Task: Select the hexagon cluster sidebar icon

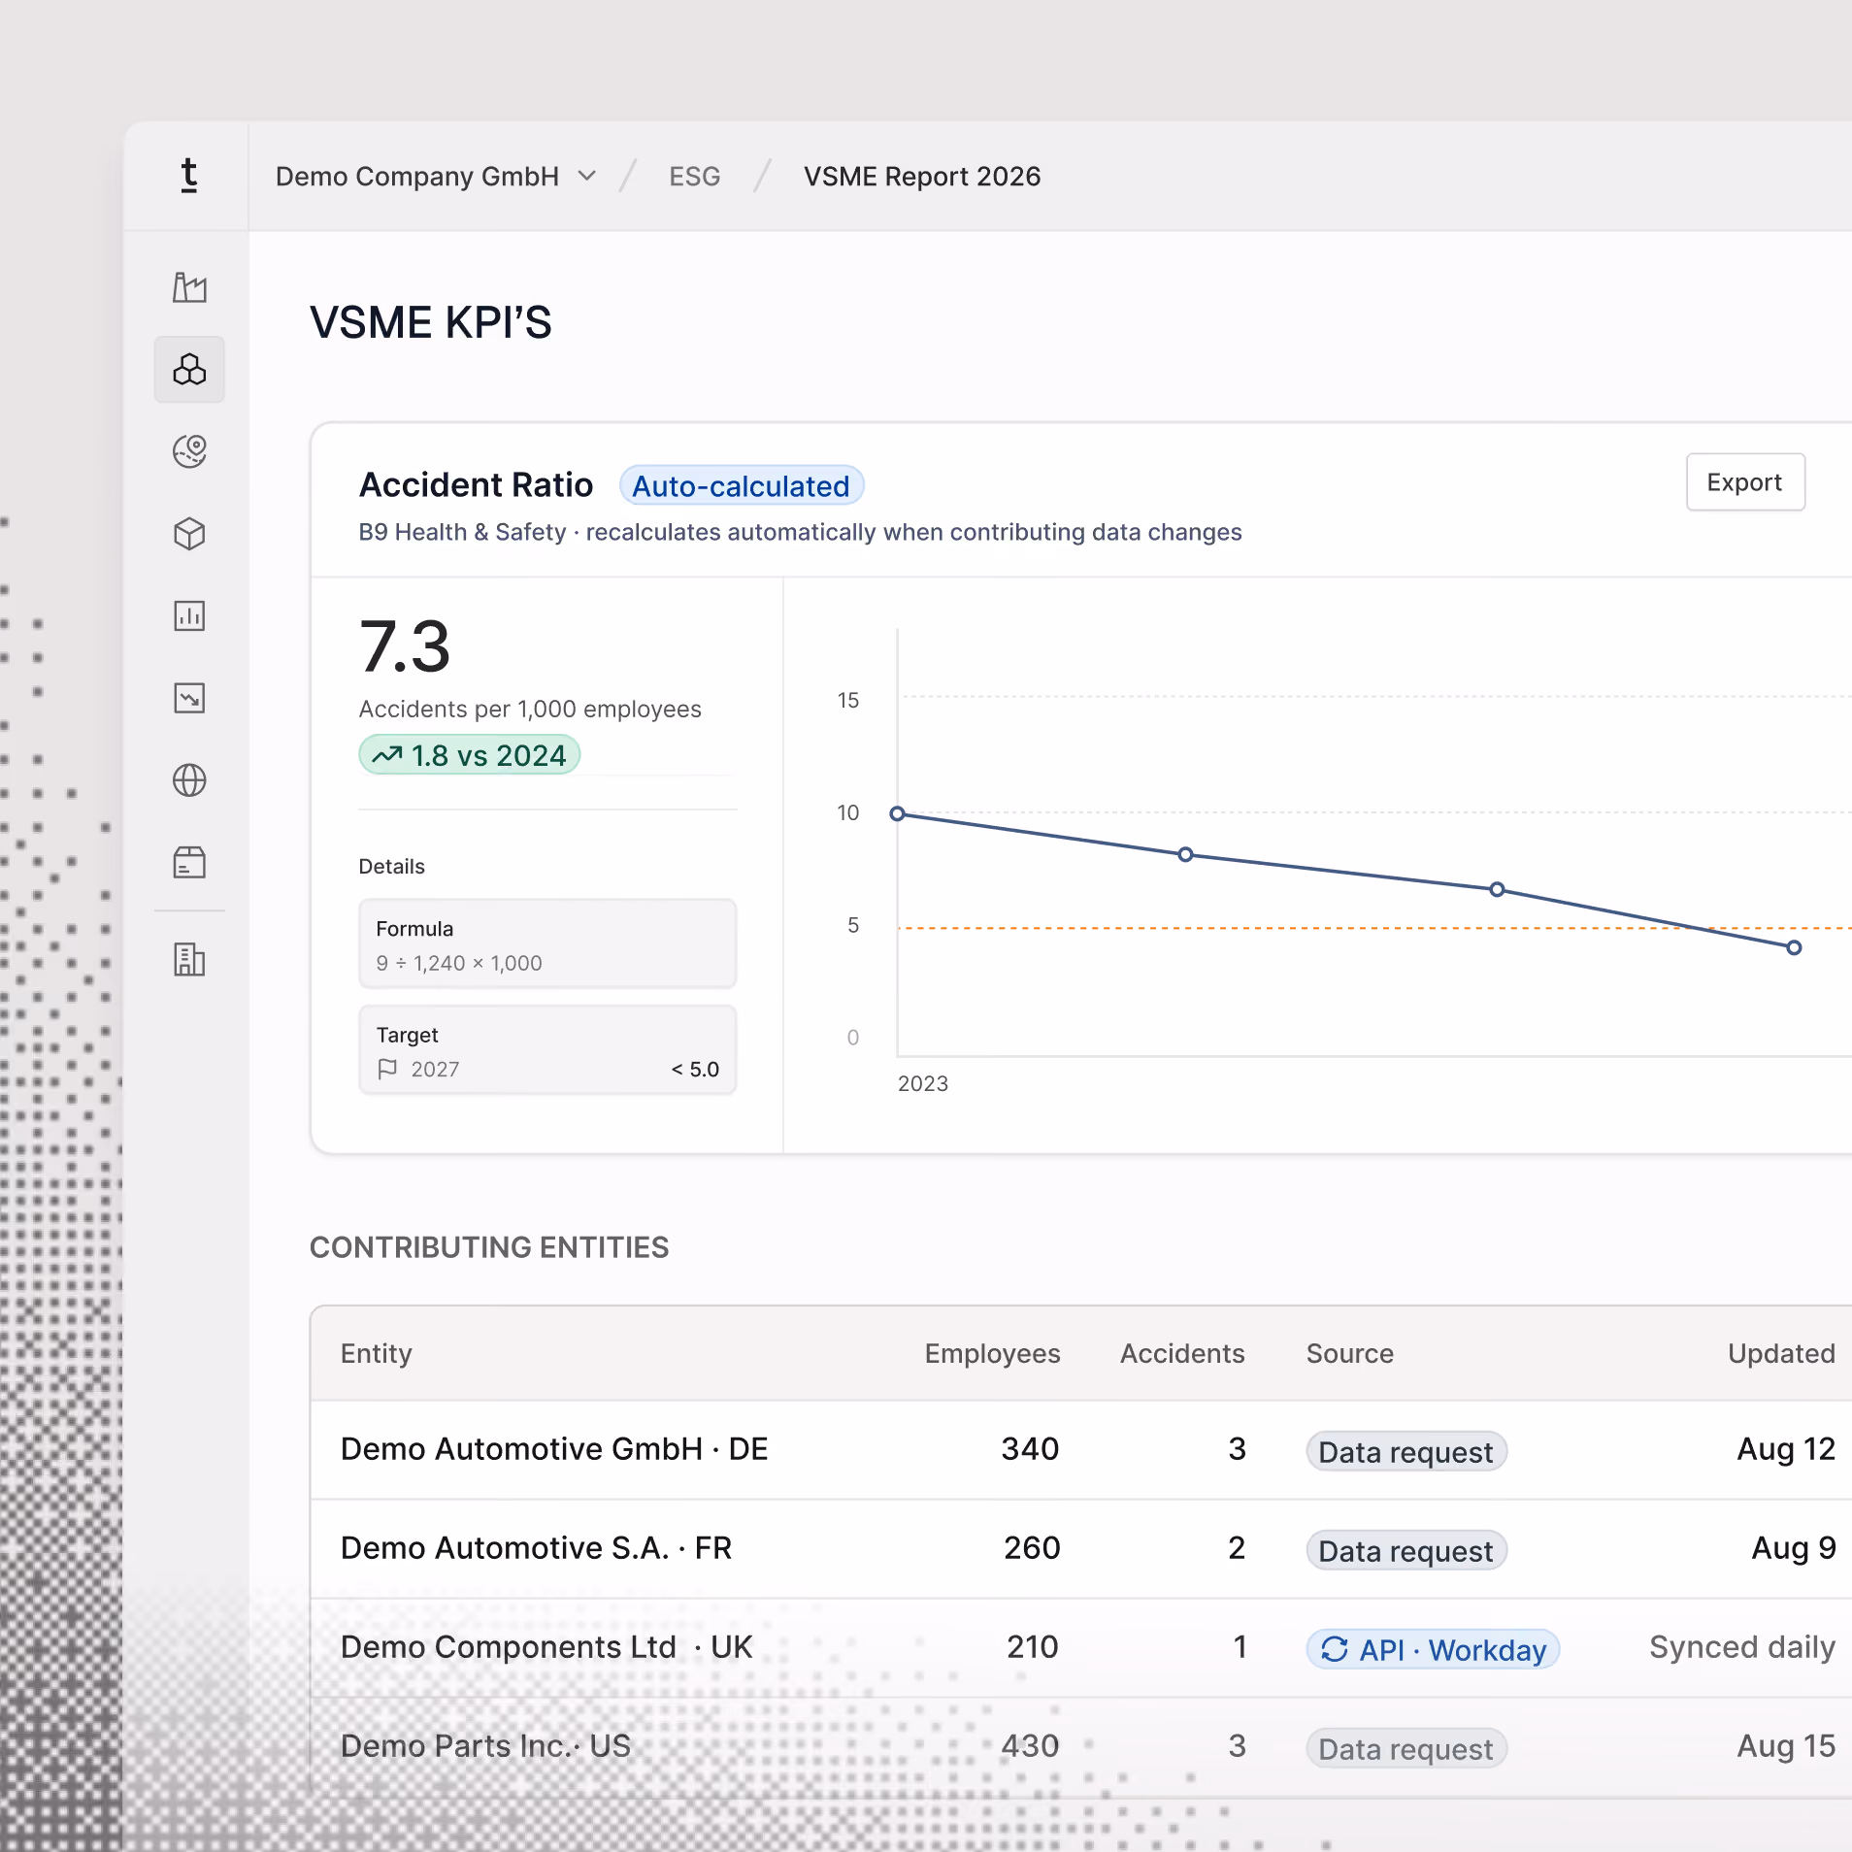Action: [189, 370]
